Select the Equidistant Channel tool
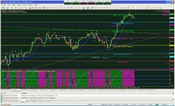 pos(146,8)
